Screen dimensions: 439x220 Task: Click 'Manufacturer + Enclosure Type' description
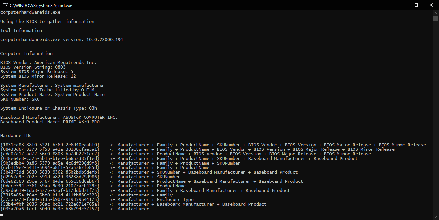click(x=156, y=199)
